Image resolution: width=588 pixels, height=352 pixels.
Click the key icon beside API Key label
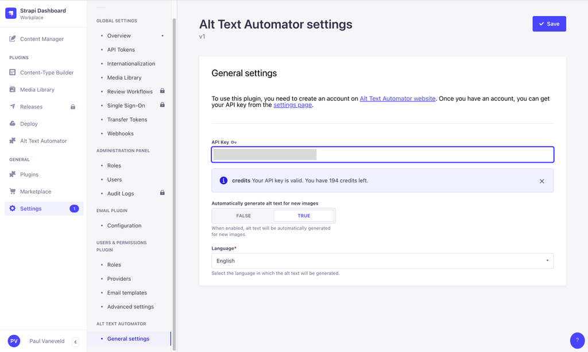point(234,142)
